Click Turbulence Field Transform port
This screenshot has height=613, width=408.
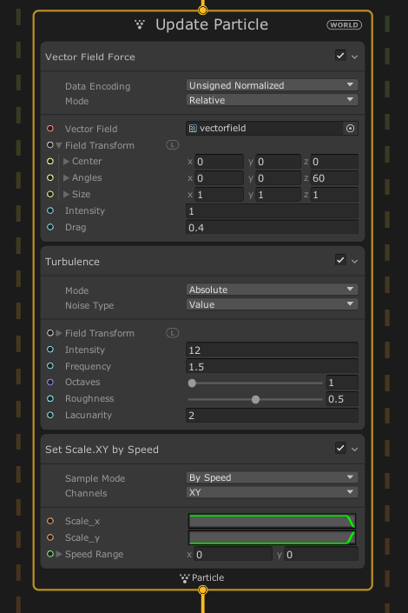click(x=50, y=333)
